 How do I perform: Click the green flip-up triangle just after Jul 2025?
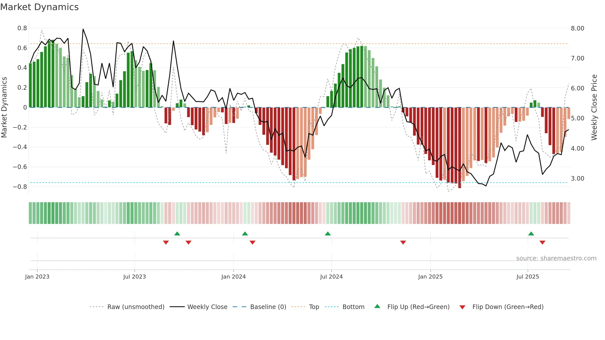click(x=531, y=233)
